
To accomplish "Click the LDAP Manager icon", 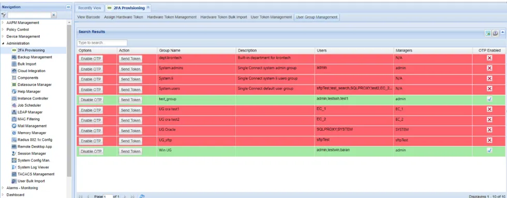I will pos(14,112).
